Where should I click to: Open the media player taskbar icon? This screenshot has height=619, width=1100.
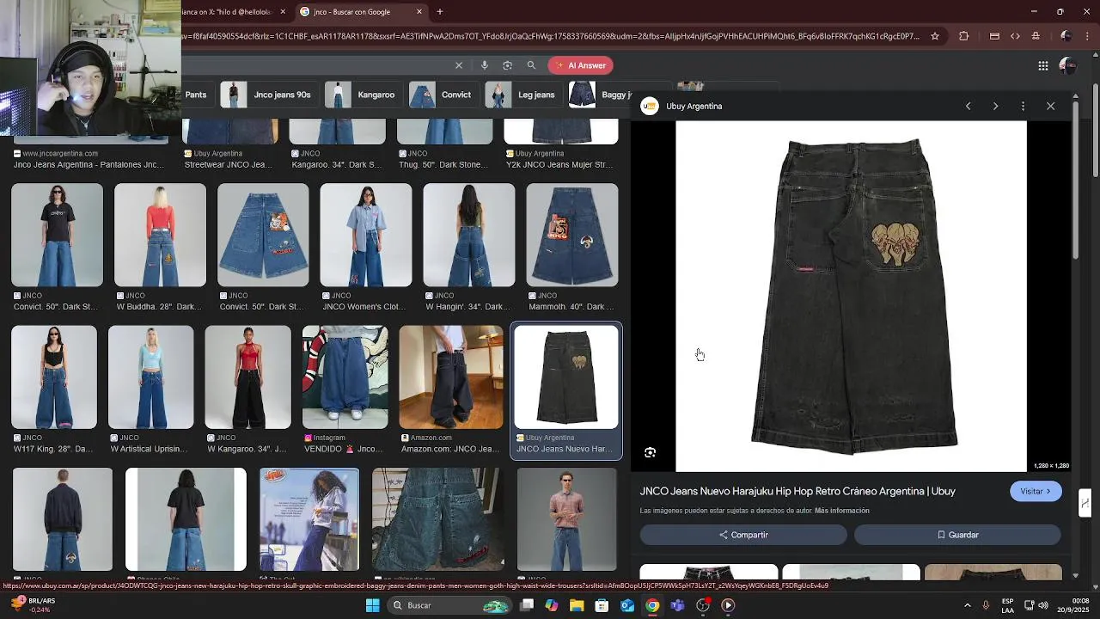tap(728, 605)
